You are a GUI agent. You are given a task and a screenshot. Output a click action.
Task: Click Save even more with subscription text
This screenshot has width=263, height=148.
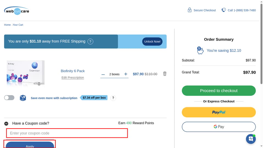coord(54,98)
